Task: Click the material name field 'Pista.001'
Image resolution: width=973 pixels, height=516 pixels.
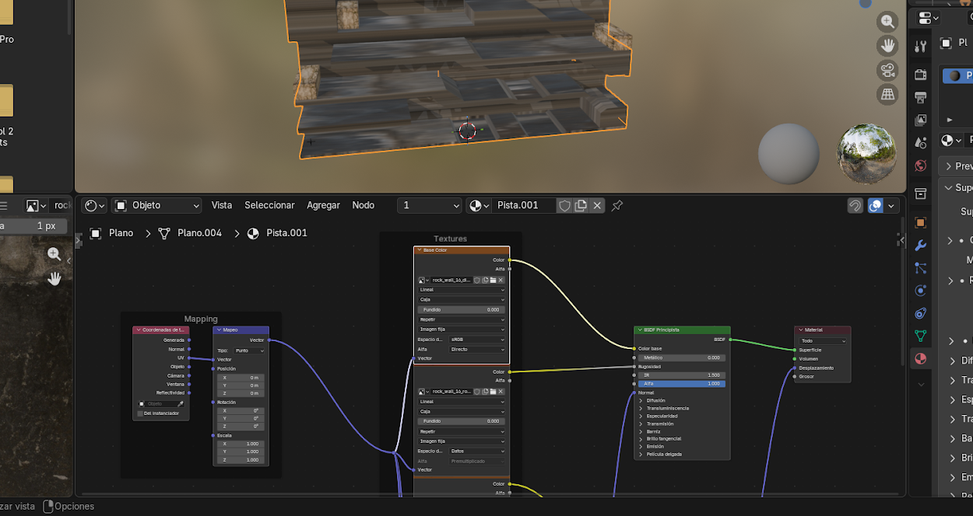Action: tap(522, 206)
